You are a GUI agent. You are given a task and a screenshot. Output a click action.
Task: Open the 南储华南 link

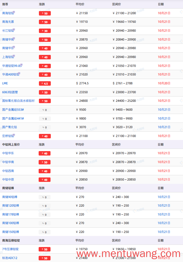8,39
